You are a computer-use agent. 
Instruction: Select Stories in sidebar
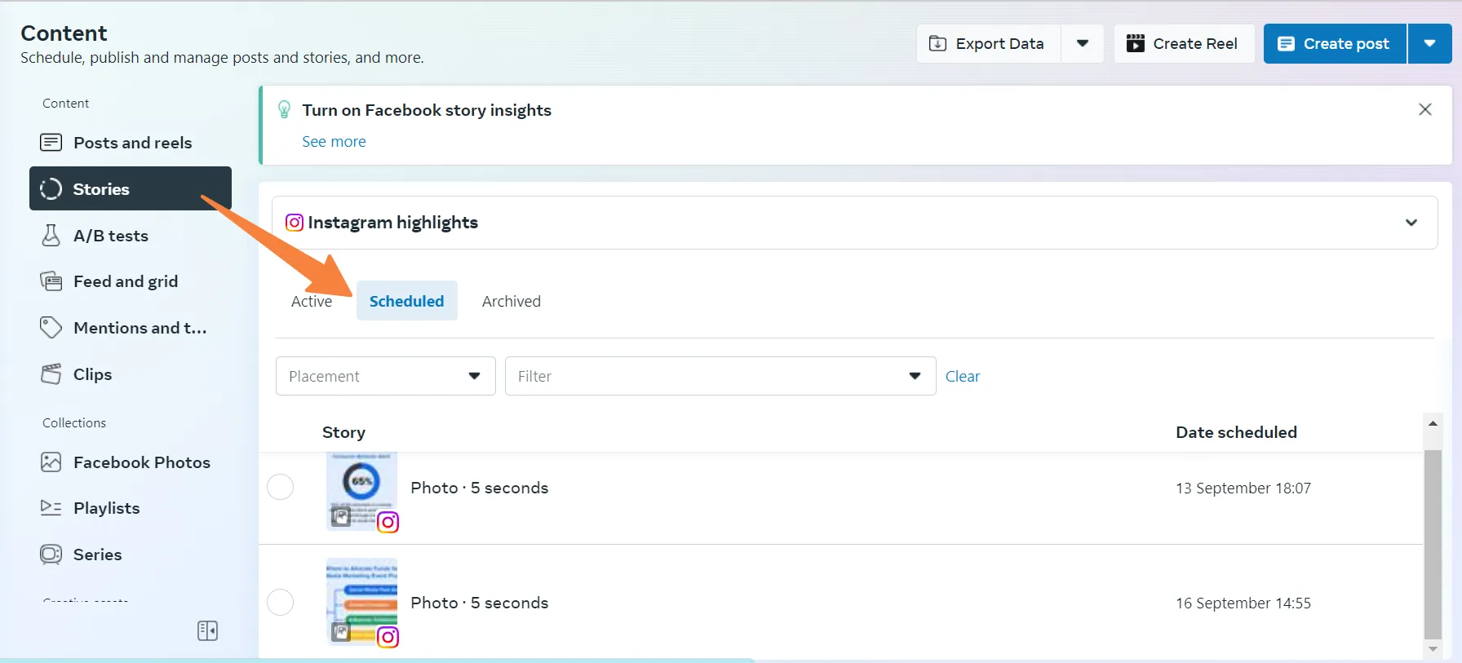131,188
